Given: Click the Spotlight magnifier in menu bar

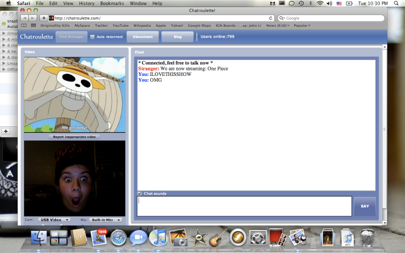Looking at the screenshot, I should tap(396, 3).
